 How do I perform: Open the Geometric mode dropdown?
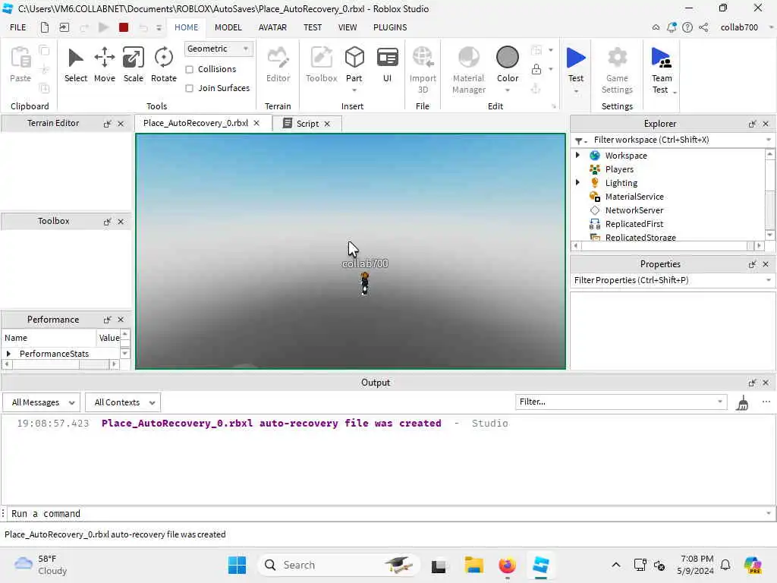218,49
